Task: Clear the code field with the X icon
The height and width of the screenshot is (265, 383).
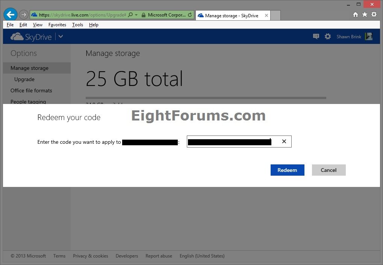Action: tap(284, 142)
